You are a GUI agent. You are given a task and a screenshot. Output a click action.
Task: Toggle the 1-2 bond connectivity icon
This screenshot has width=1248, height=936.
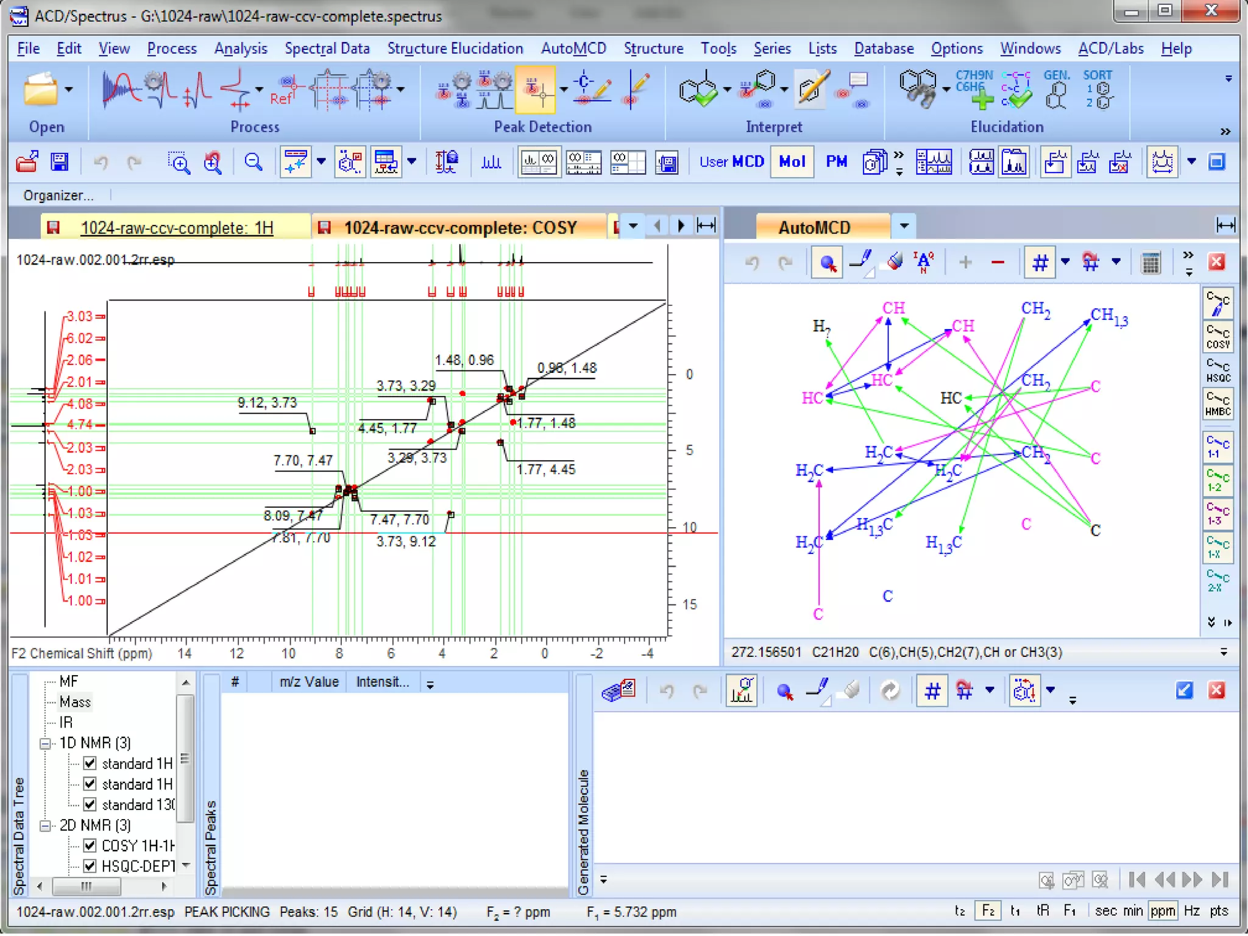click(x=1218, y=481)
